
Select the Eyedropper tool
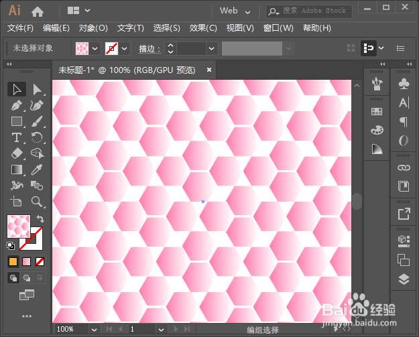coord(37,170)
